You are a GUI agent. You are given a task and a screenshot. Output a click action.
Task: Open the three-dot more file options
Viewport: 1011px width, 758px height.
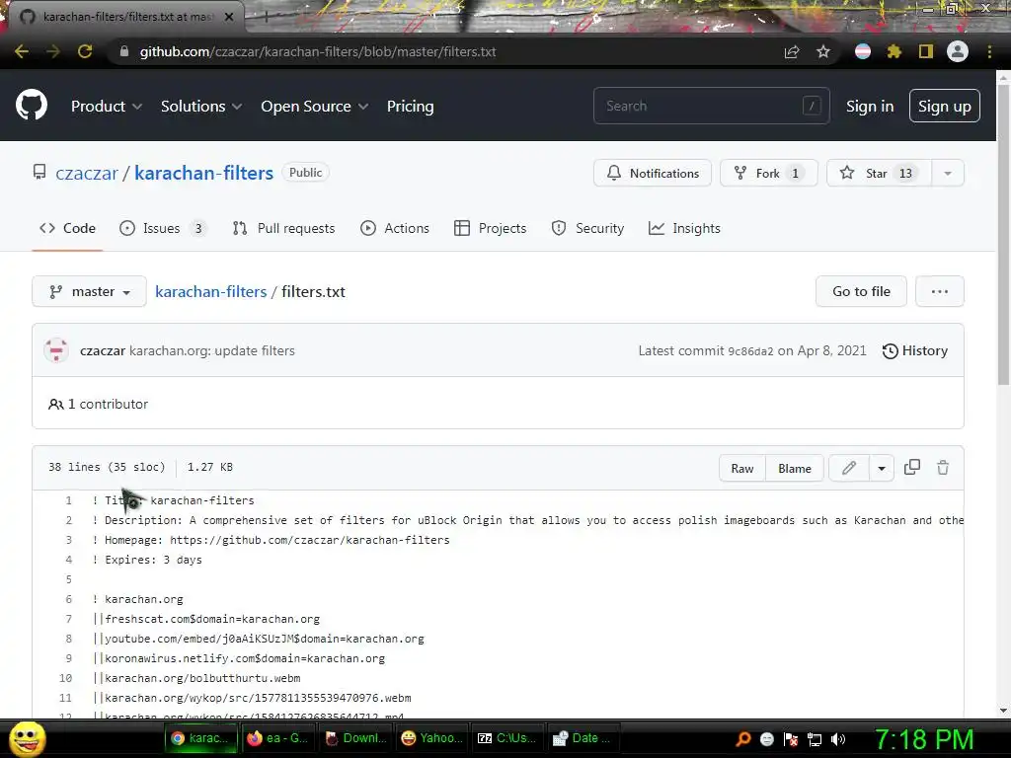pyautogui.click(x=940, y=291)
